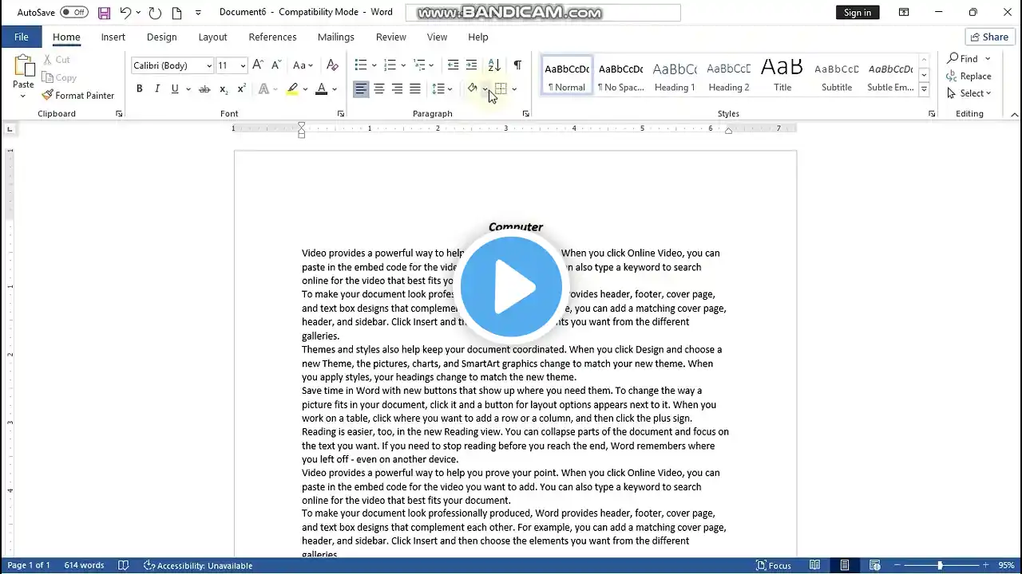Open the spelling and grammar check icon
This screenshot has width=1022, height=574.
(x=124, y=565)
